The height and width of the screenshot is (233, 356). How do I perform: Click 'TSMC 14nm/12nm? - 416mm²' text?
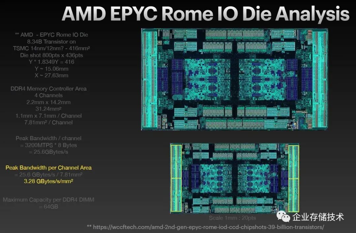[x=51, y=48]
